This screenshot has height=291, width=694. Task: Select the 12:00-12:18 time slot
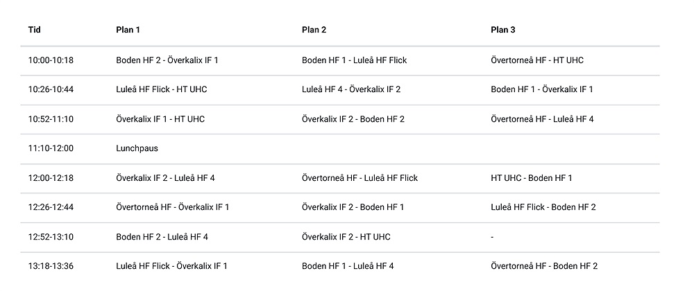51,178
